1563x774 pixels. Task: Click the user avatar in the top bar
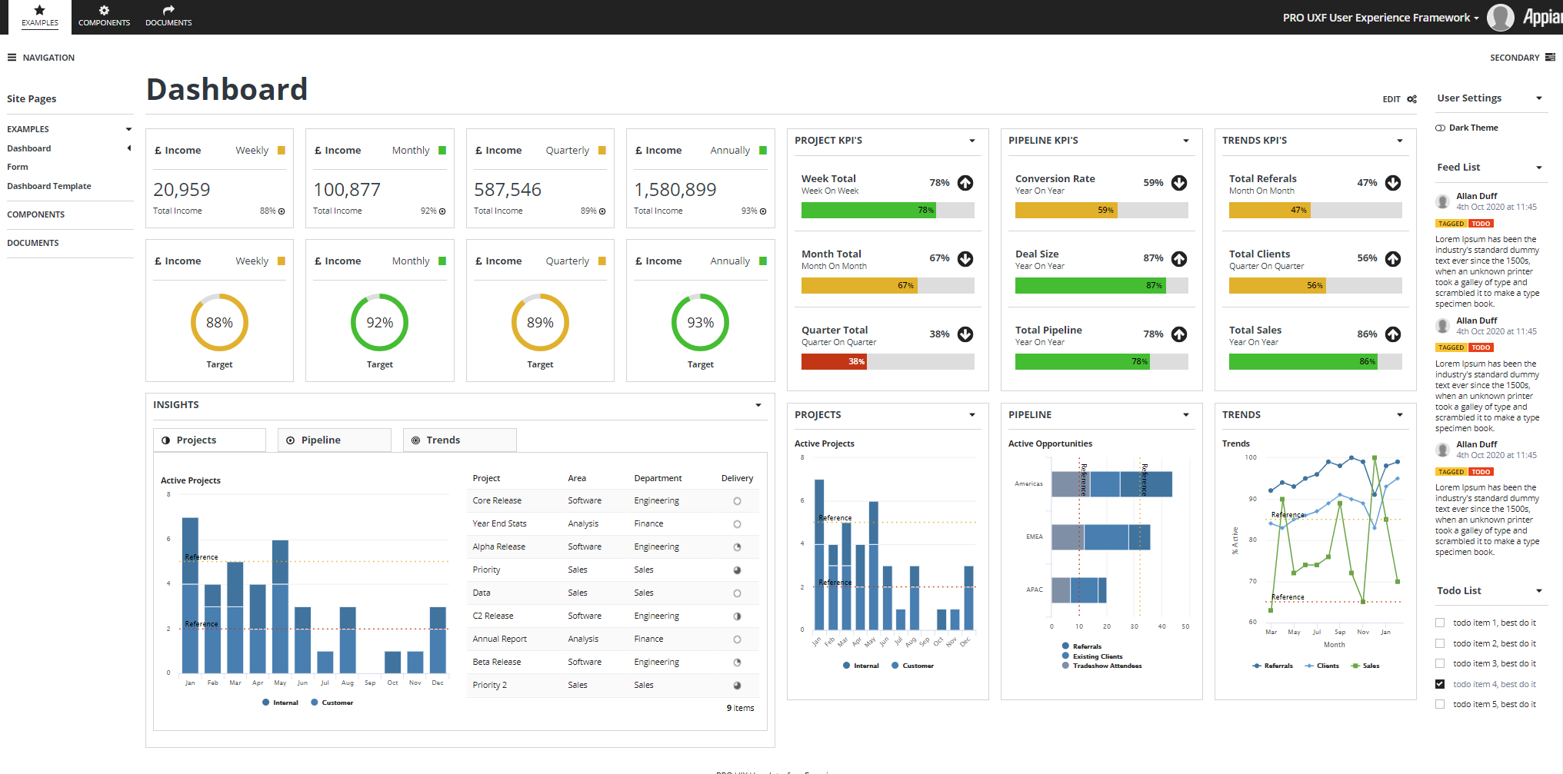click(x=1500, y=17)
